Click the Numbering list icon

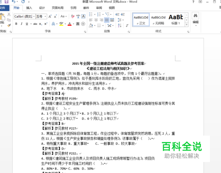click(x=99, y=15)
